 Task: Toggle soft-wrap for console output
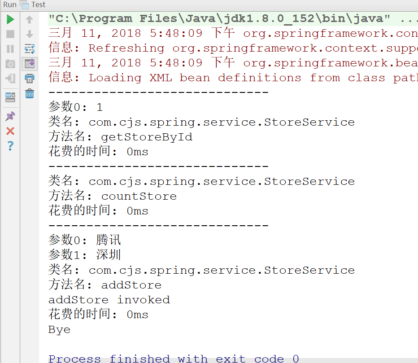tap(30, 49)
